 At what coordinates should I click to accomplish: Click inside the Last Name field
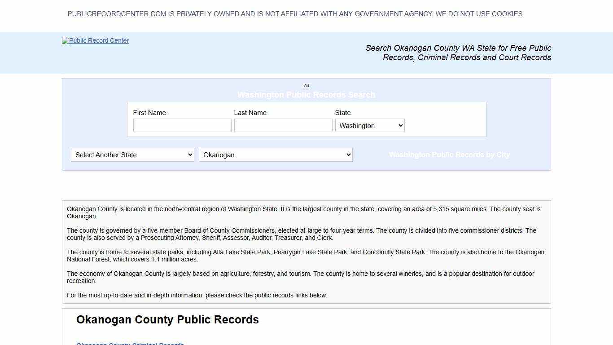[x=283, y=125]
